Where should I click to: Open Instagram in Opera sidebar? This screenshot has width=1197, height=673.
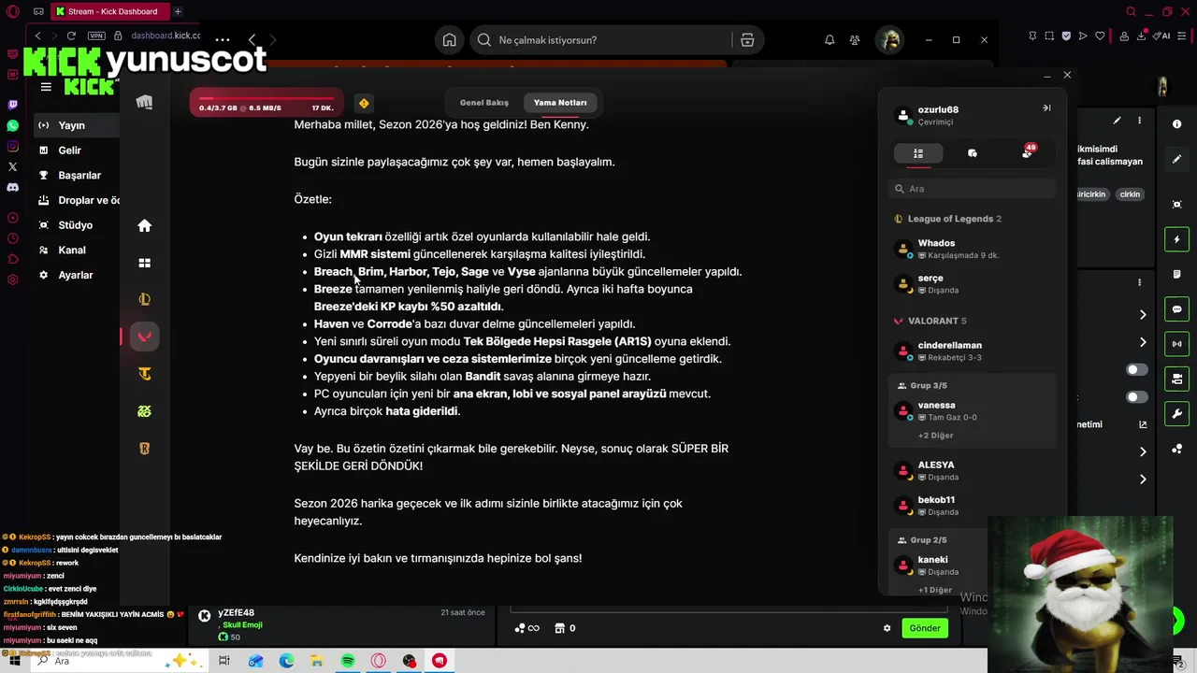coord(12,146)
